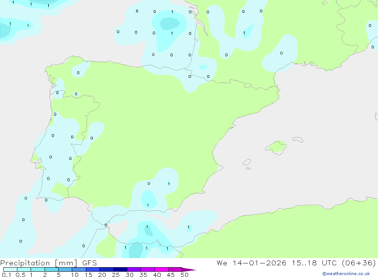This screenshot has width=378, height=277.
Task: Choose the 40–45 mm magenta legend swatch
Action: [161, 269]
